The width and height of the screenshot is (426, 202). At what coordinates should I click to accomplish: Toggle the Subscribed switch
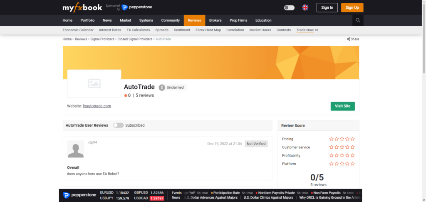118,125
